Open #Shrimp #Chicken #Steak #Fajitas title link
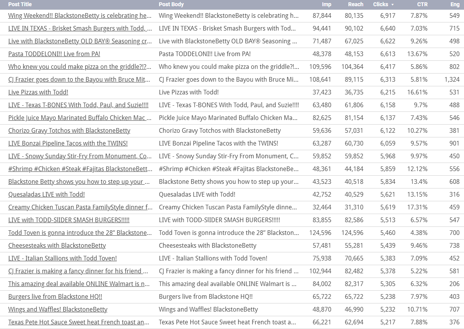This screenshot has width=464, height=329. pyautogui.click(x=80, y=169)
